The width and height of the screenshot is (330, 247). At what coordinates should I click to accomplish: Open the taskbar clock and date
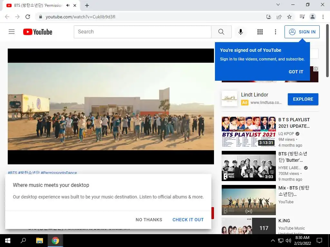coord(302,241)
